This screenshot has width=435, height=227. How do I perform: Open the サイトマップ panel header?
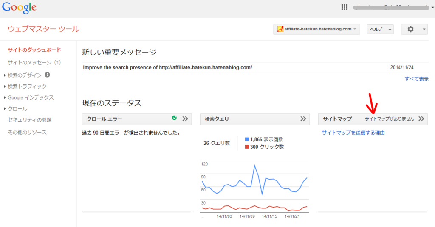[373, 119]
